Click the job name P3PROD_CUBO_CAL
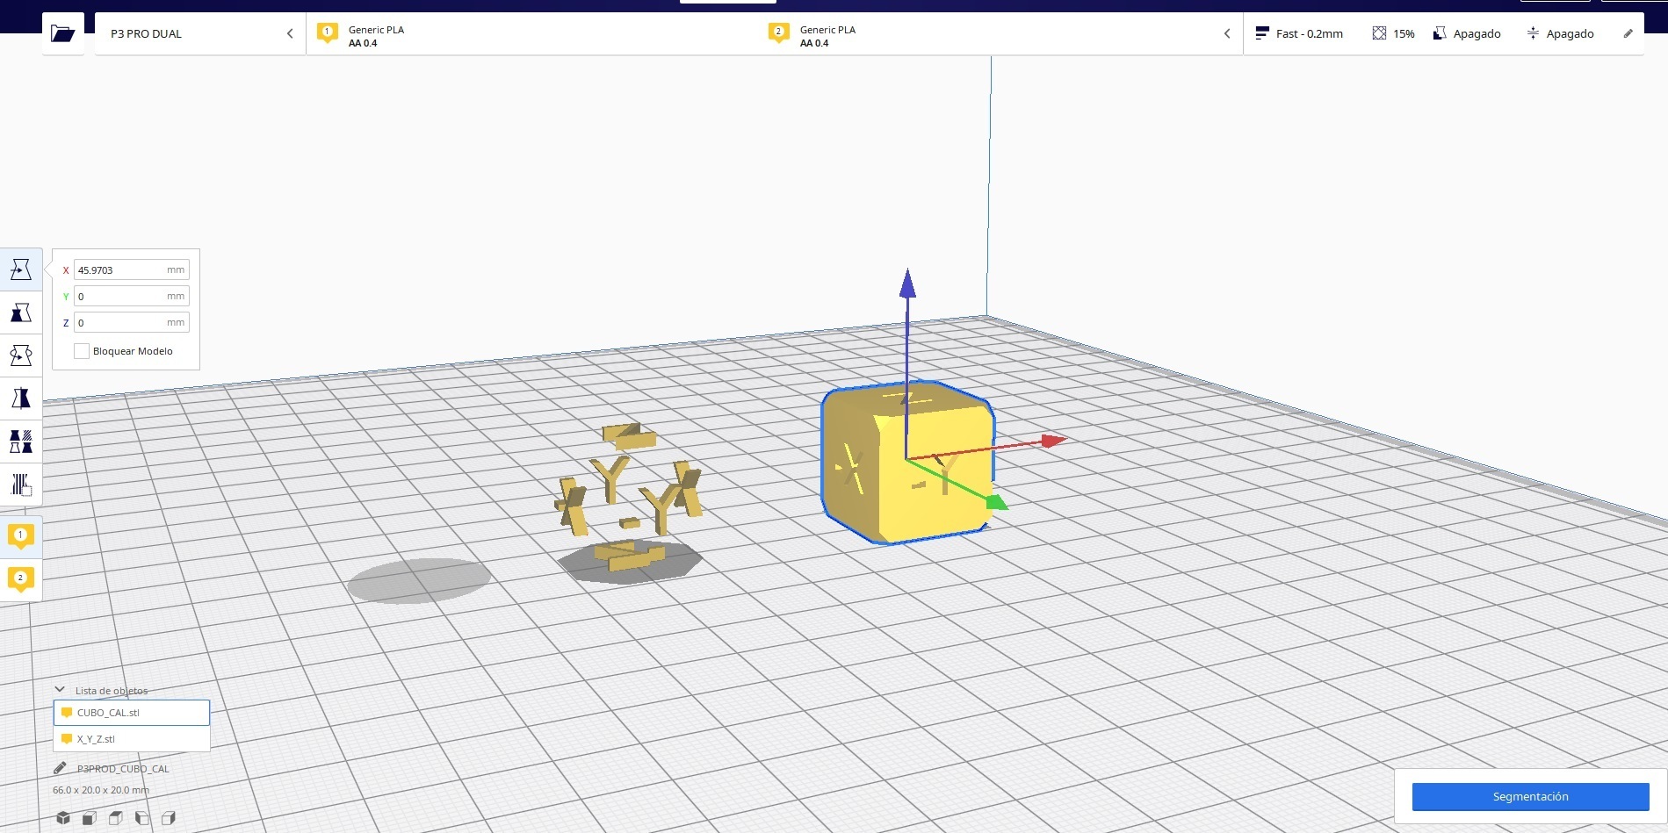1668x833 pixels. (x=123, y=769)
